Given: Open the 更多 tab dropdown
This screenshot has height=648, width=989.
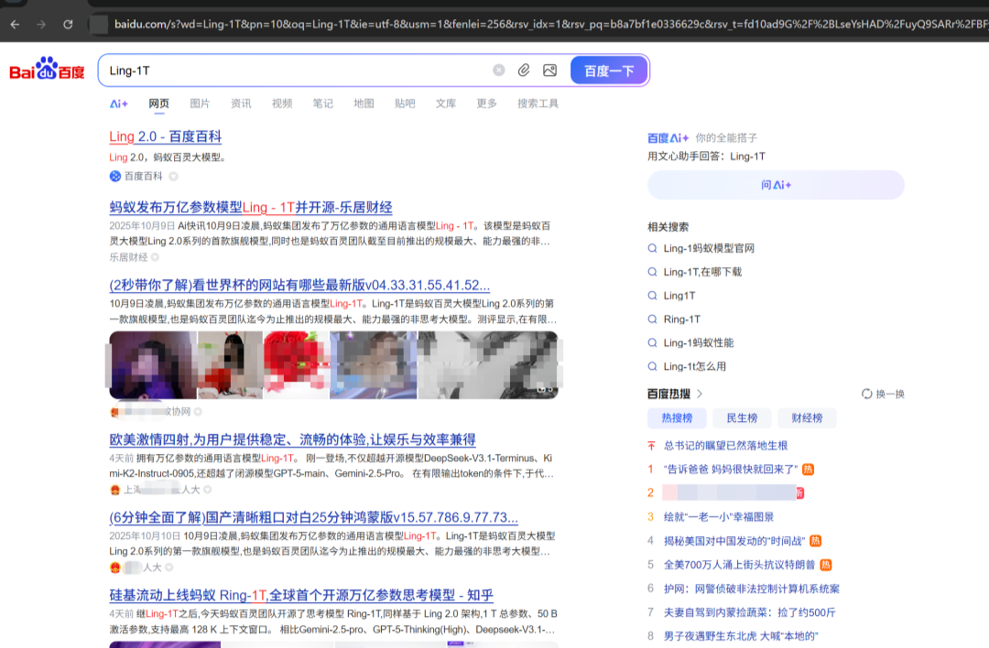Looking at the screenshot, I should pyautogui.click(x=486, y=103).
